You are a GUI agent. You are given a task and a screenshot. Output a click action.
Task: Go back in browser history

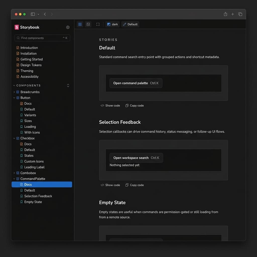pyautogui.click(x=45, y=14)
